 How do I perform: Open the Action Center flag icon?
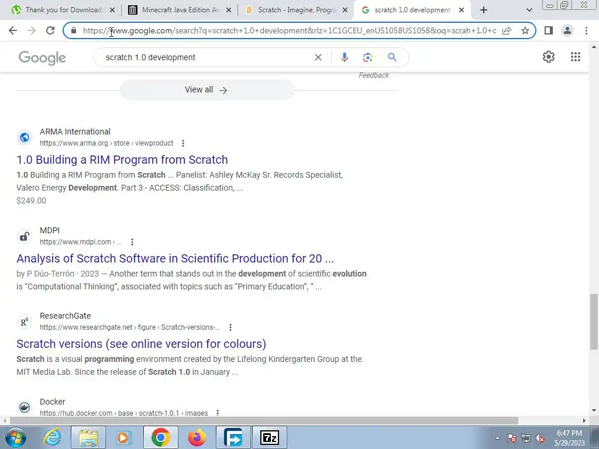click(x=511, y=438)
